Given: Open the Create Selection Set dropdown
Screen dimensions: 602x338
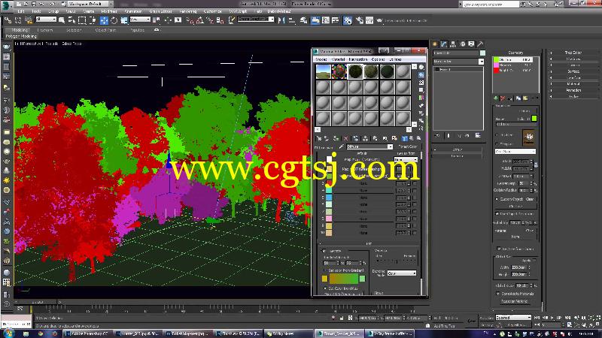Looking at the screenshot, I should [256, 20].
